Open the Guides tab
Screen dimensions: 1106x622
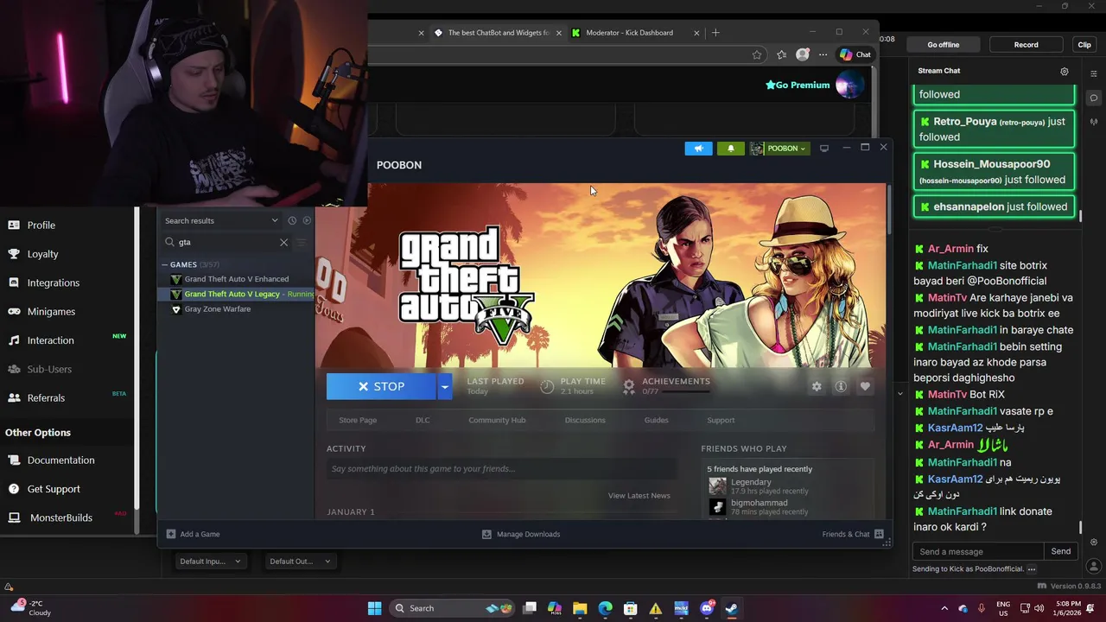656,420
